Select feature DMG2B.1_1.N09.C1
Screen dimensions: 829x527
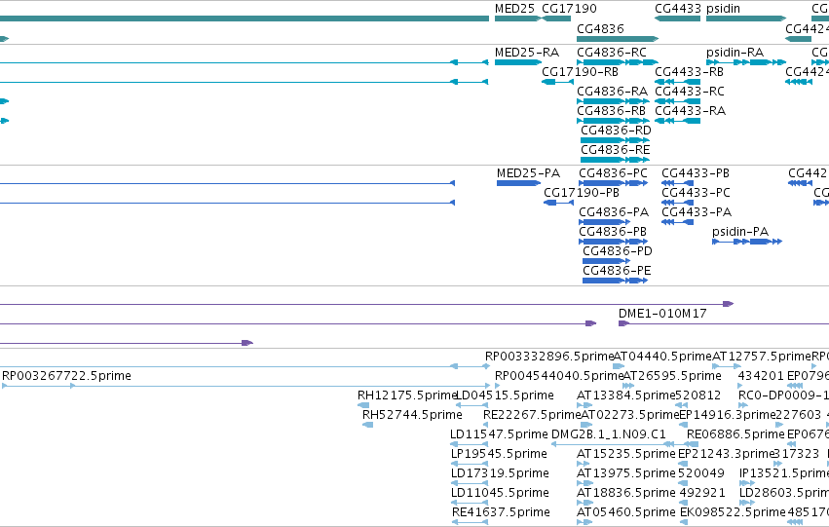(x=609, y=435)
